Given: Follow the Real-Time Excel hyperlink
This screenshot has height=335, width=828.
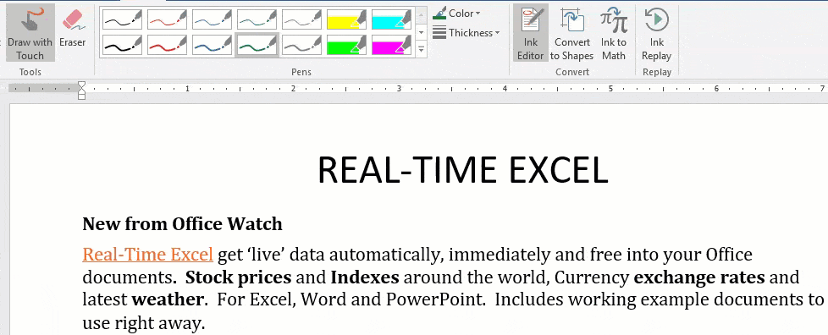Looking at the screenshot, I should pos(148,255).
